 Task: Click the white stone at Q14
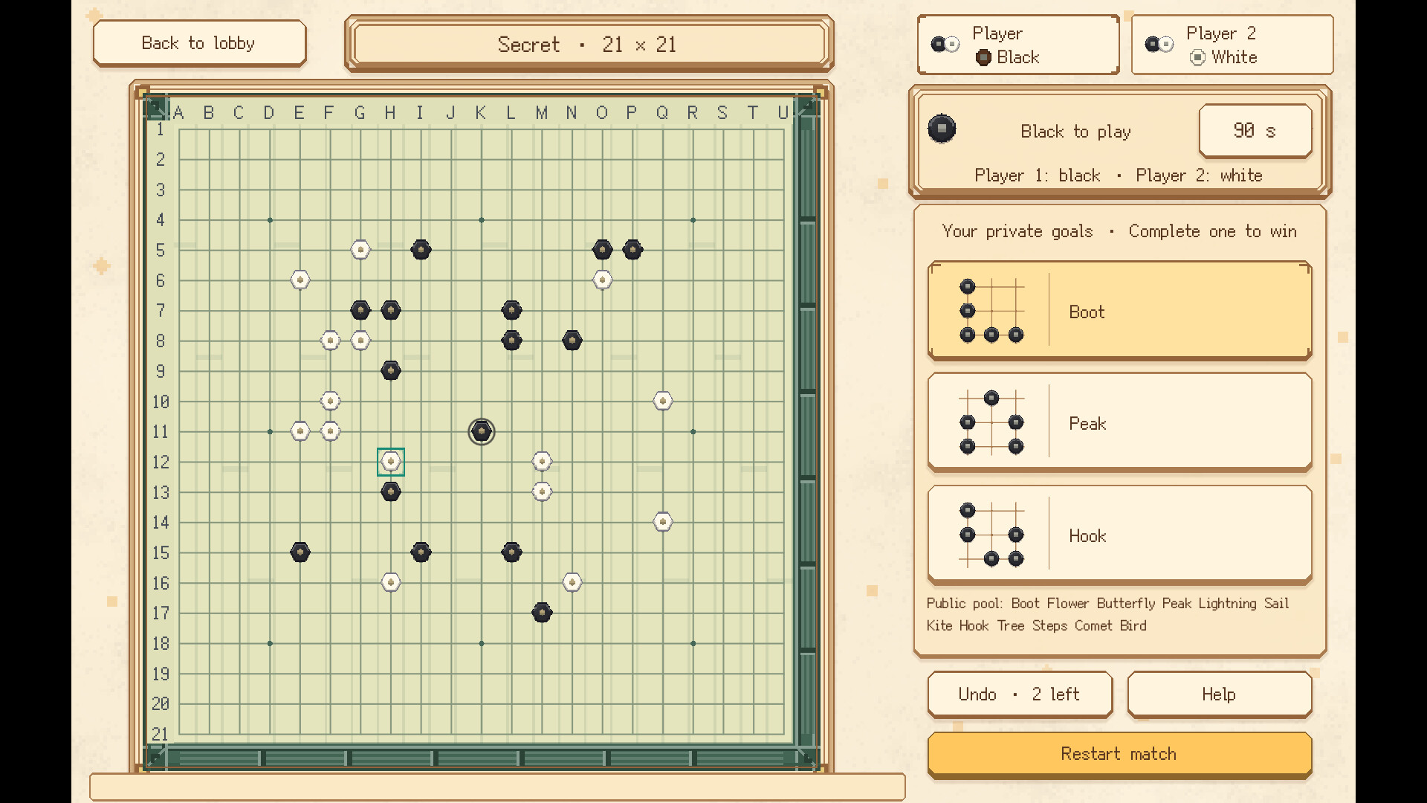[663, 522]
